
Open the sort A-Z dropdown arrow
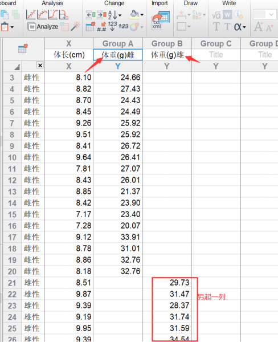pyautogui.click(x=120, y=15)
